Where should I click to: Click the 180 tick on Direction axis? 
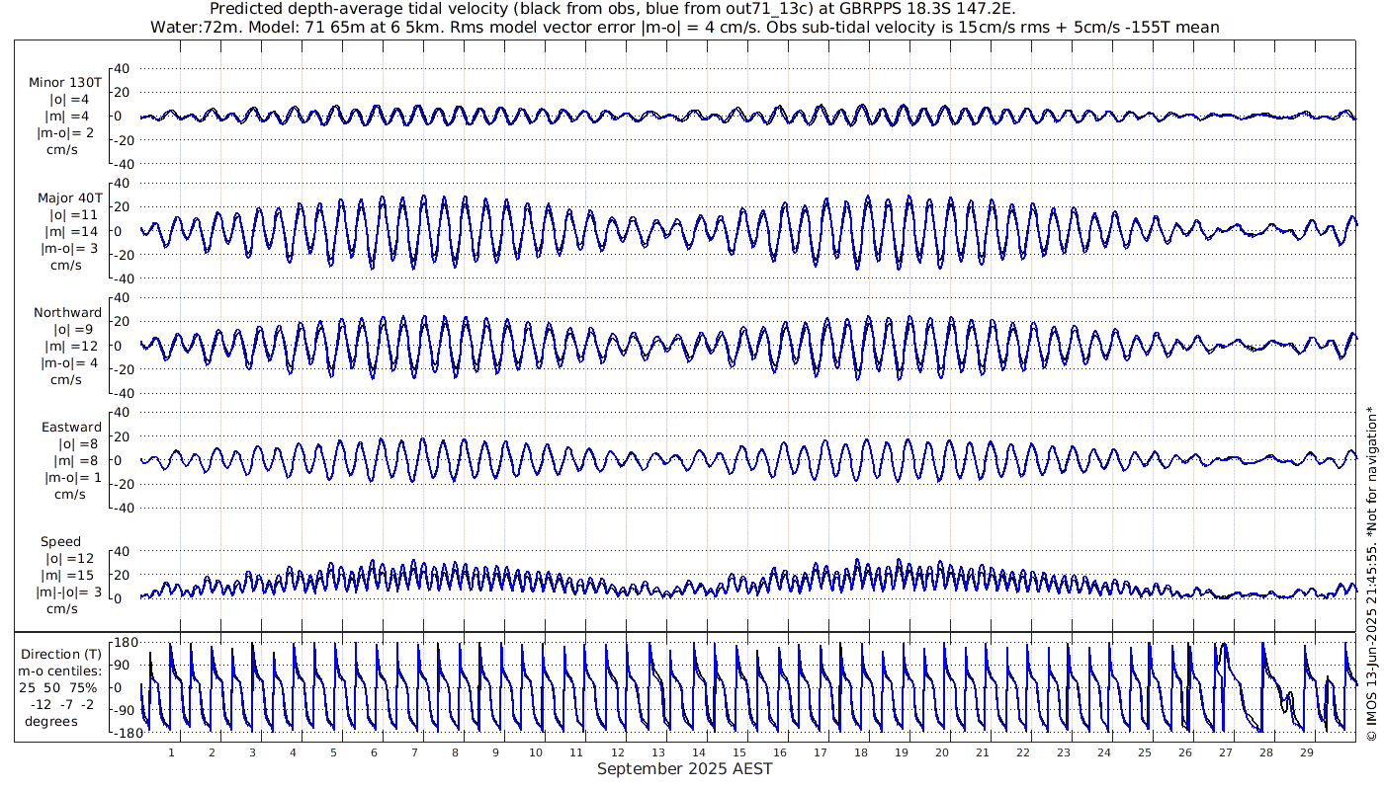click(123, 642)
